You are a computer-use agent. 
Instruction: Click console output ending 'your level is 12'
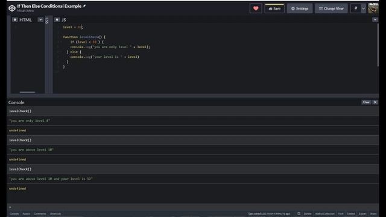(51, 179)
